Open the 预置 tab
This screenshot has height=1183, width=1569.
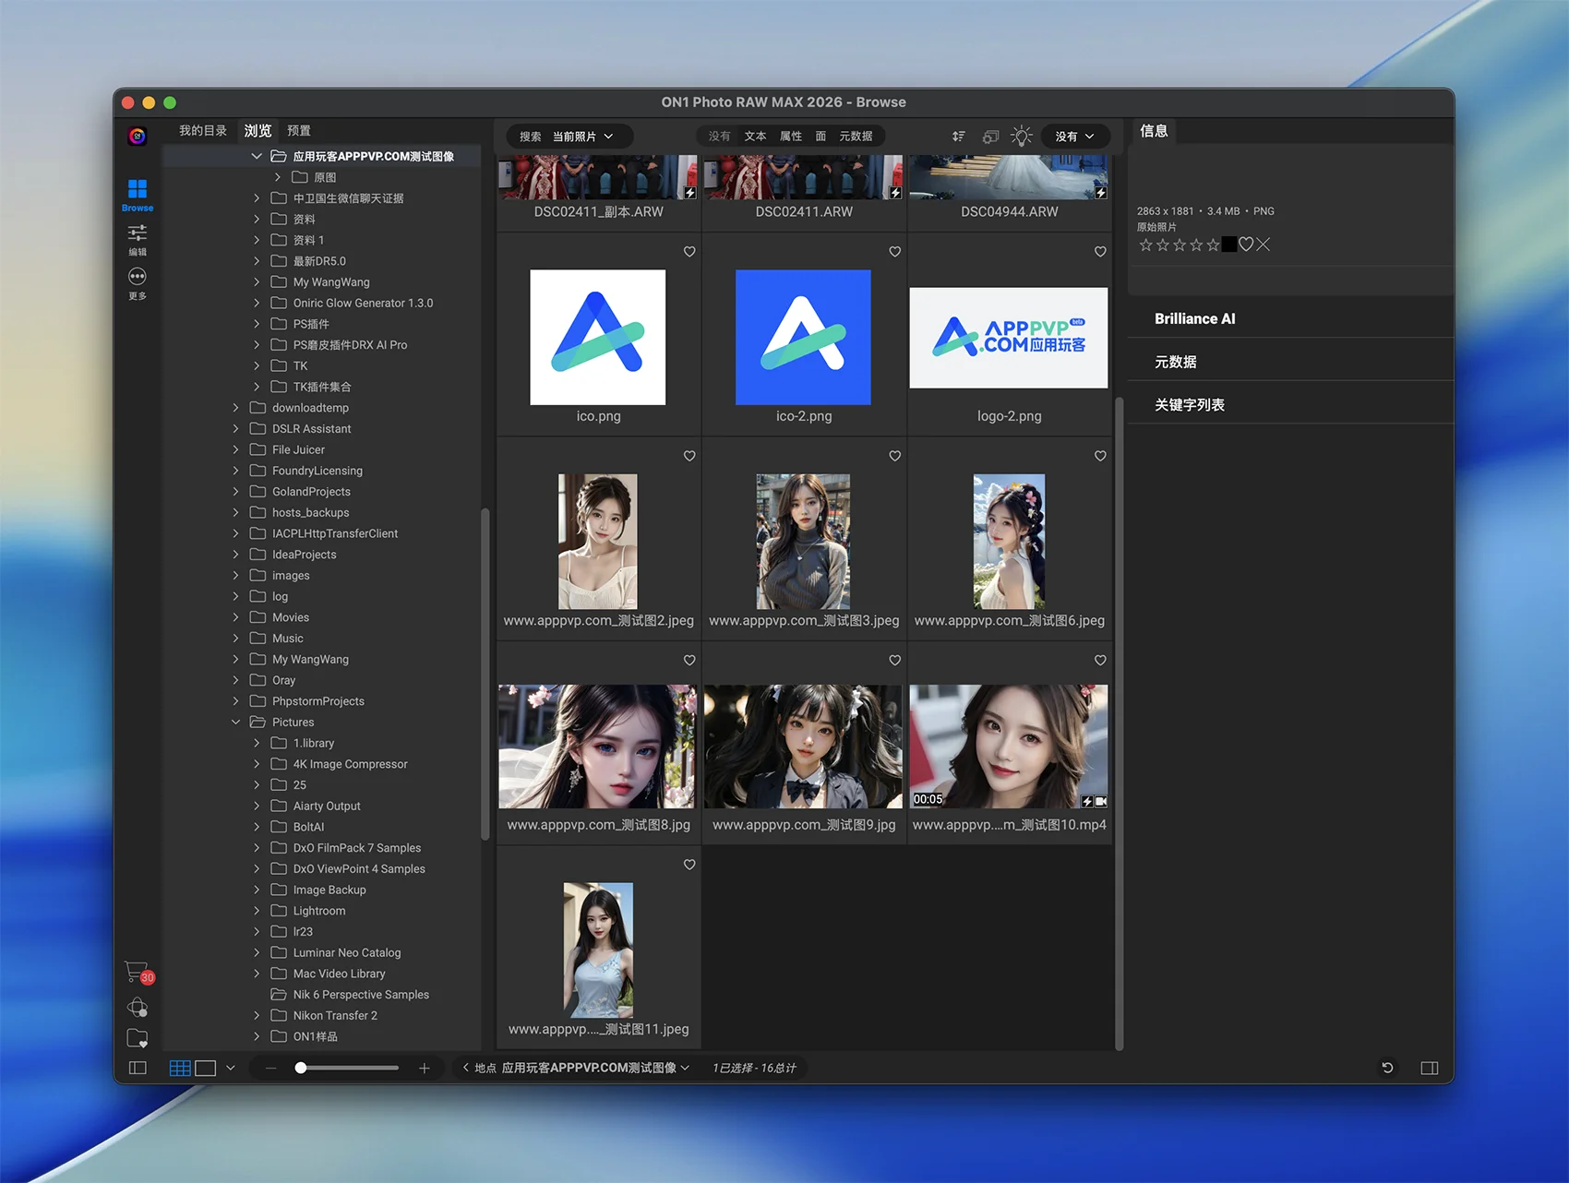click(x=299, y=131)
